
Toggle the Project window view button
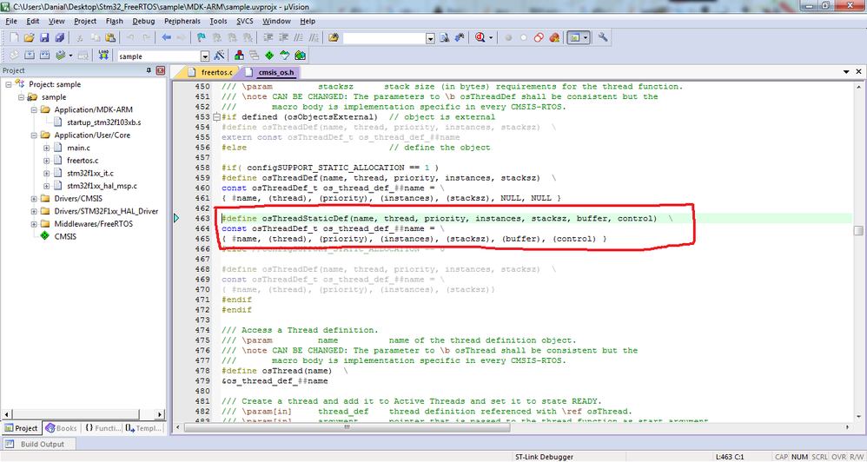[x=575, y=37]
